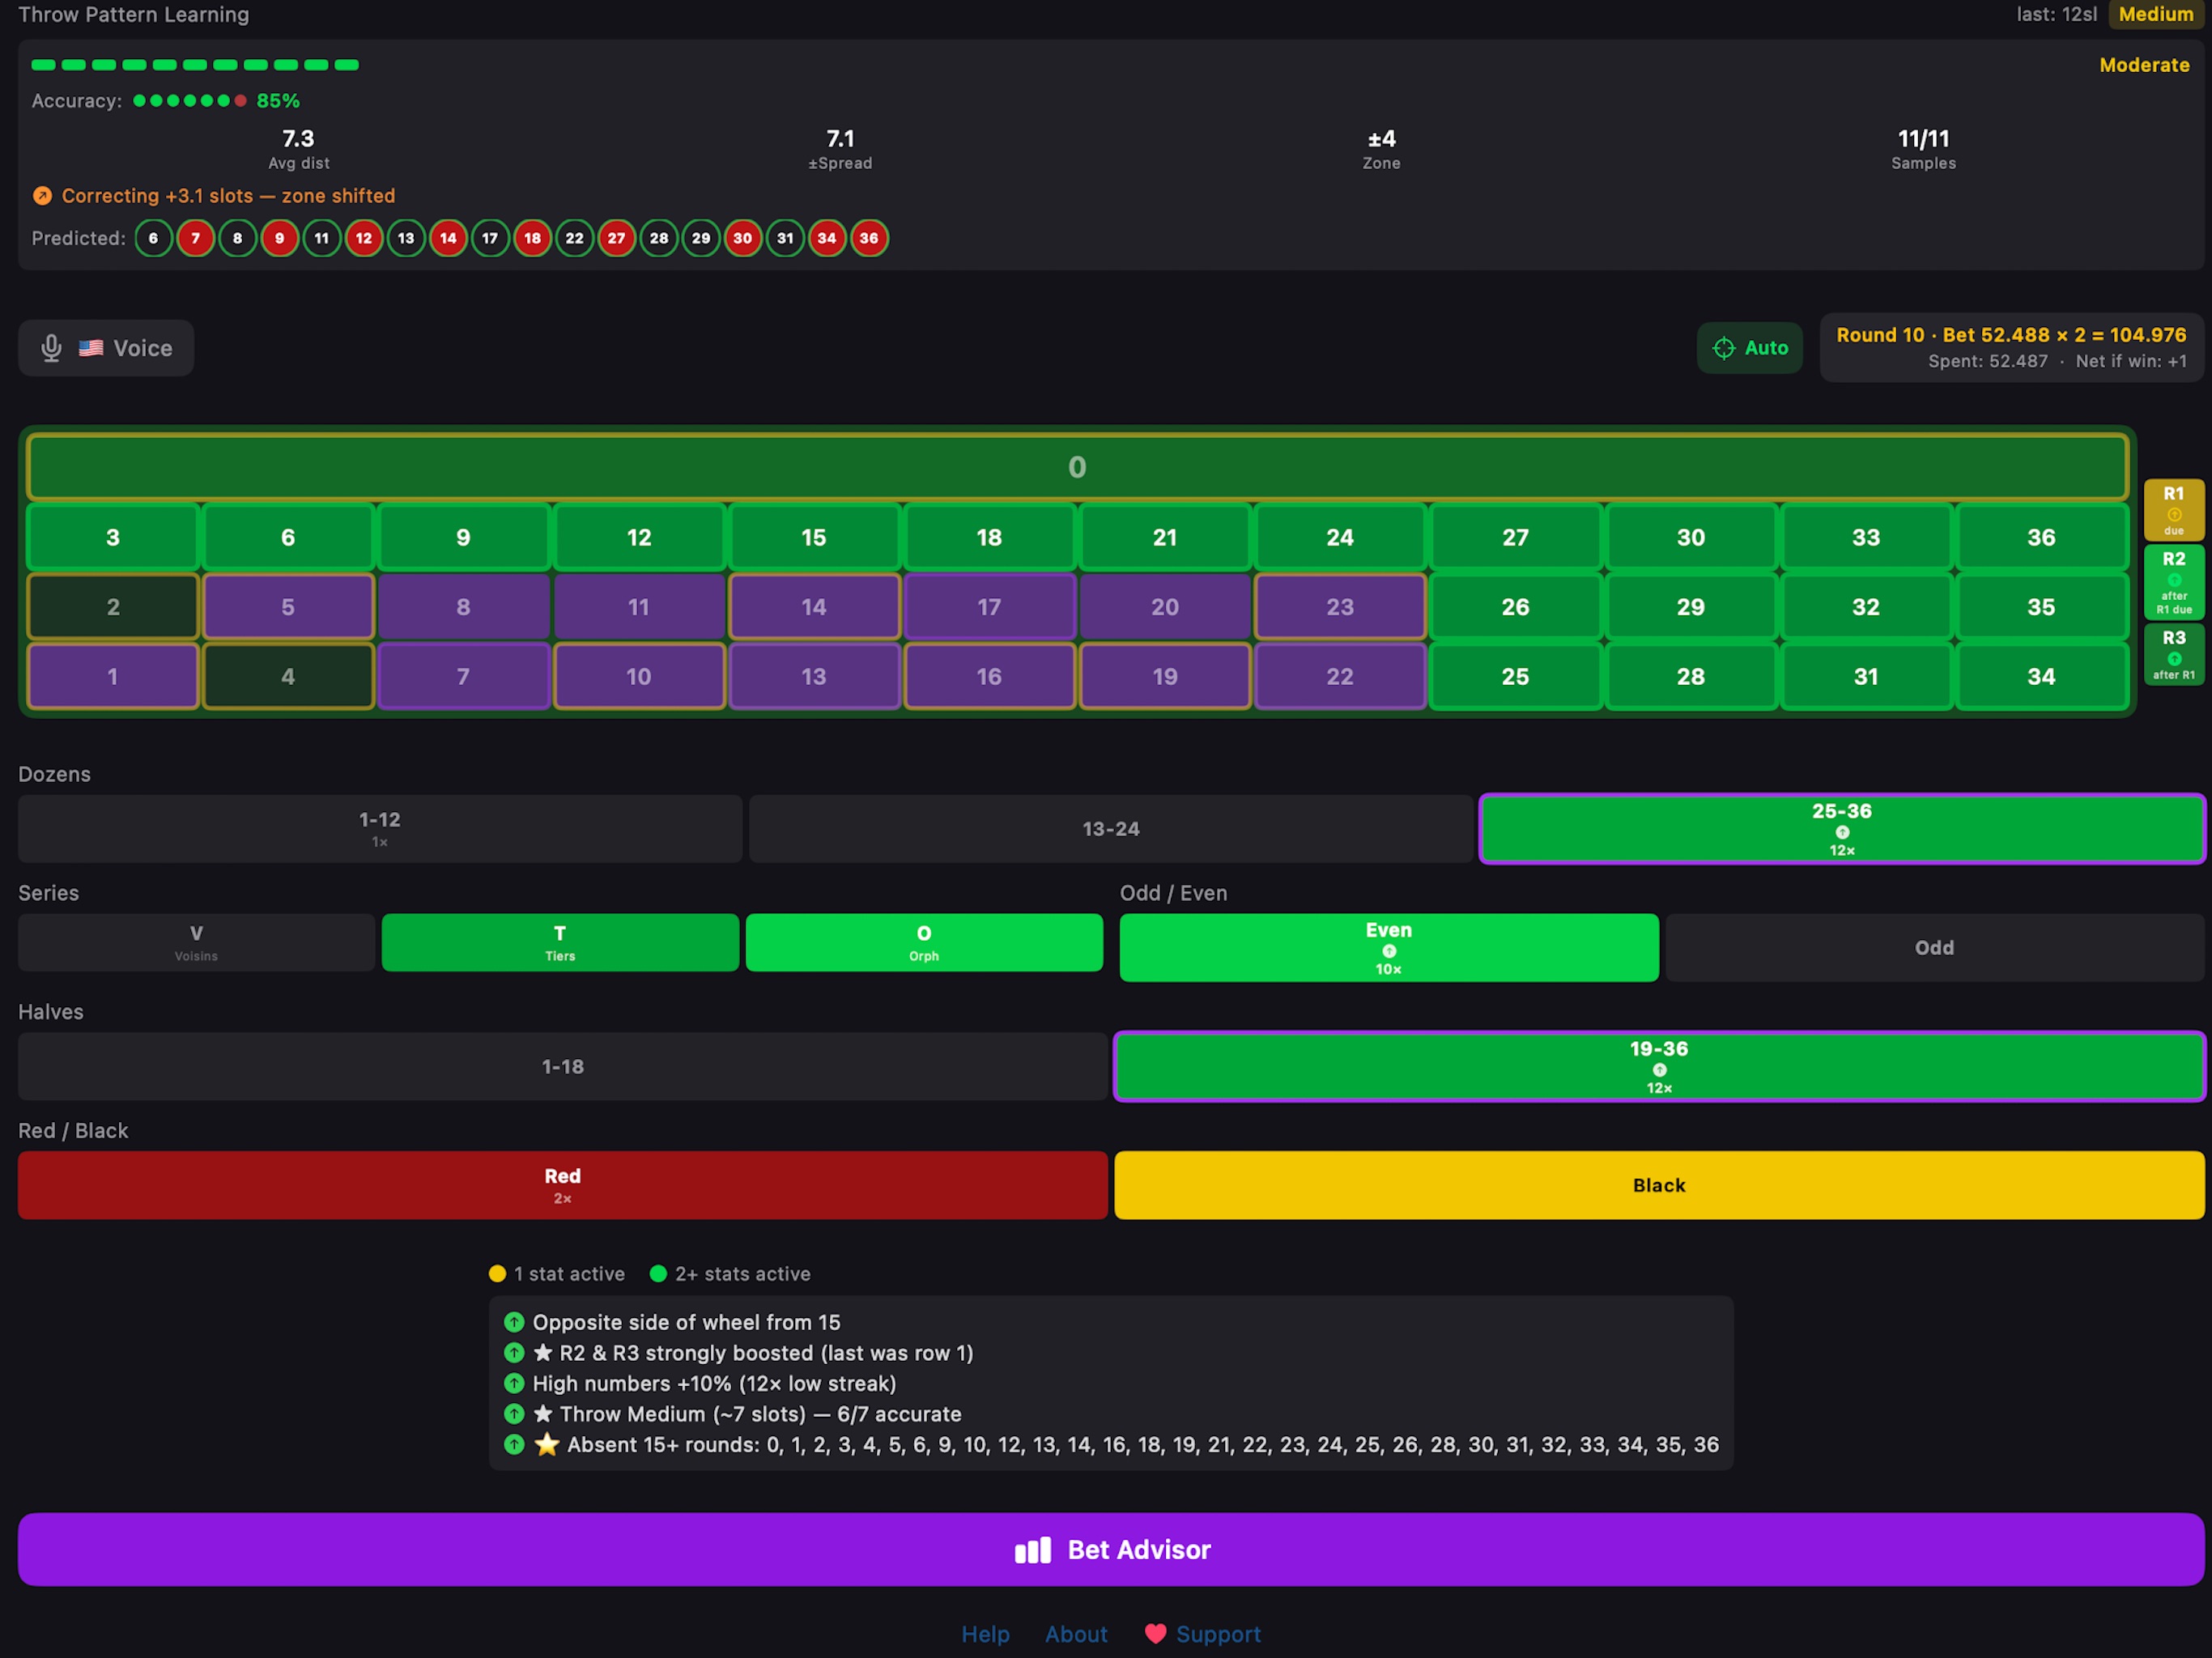
Task: Click the zero cell on the board
Action: point(1077,467)
